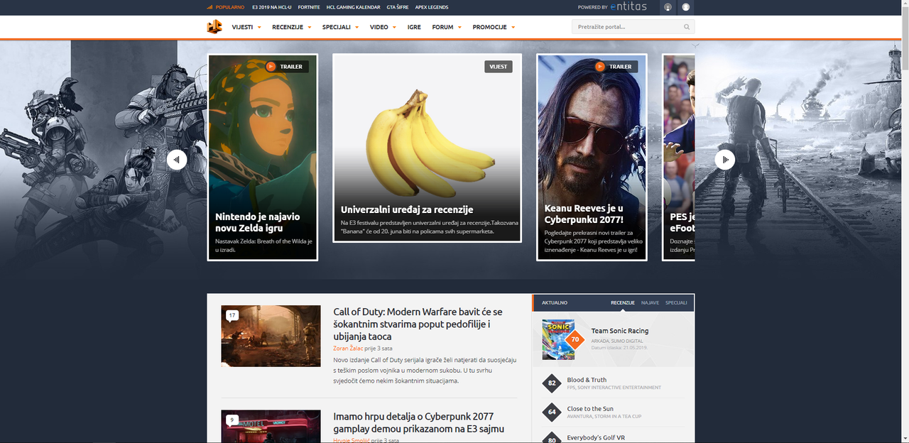
Task: Open Call of Duty: Modern Warfare headline
Action: (x=418, y=324)
